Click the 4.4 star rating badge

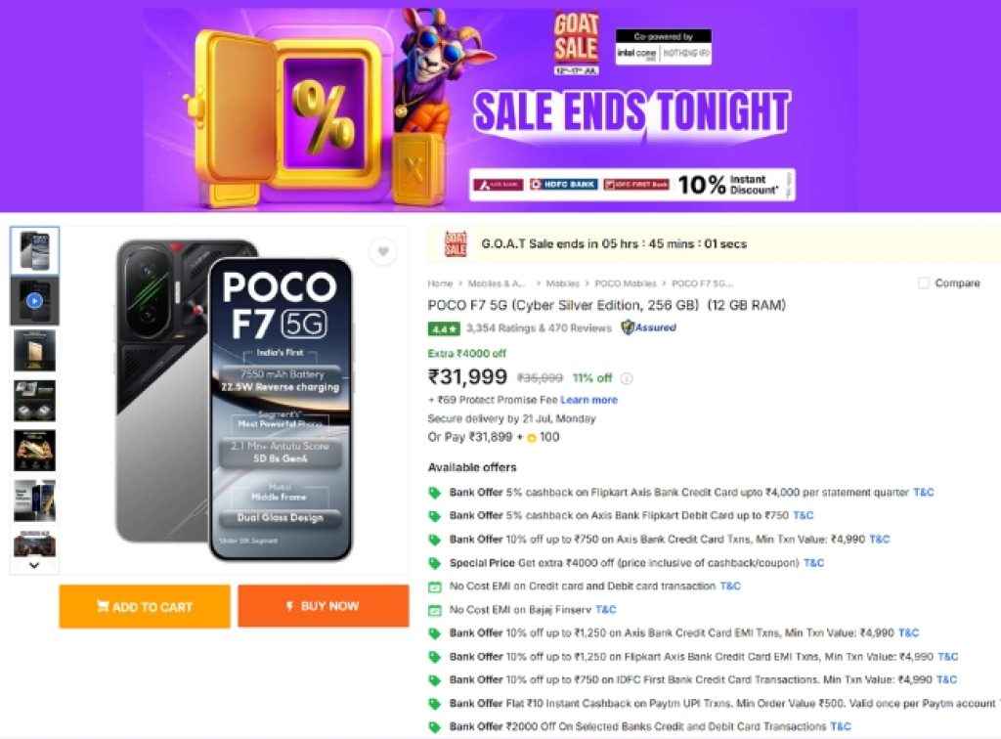click(443, 328)
